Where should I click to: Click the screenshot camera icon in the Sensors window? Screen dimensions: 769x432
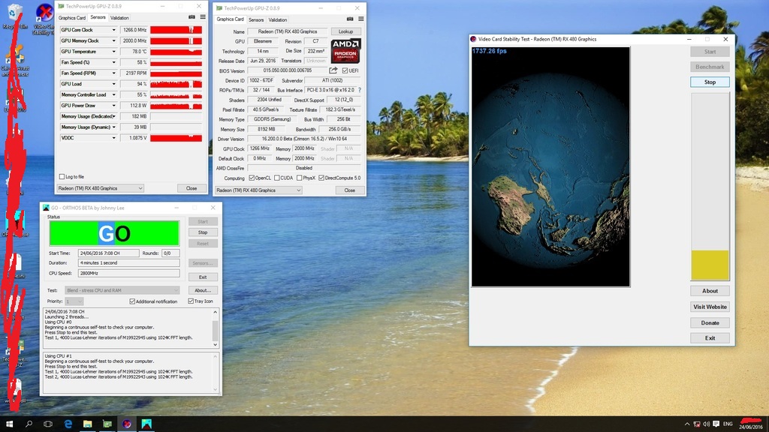click(x=191, y=17)
